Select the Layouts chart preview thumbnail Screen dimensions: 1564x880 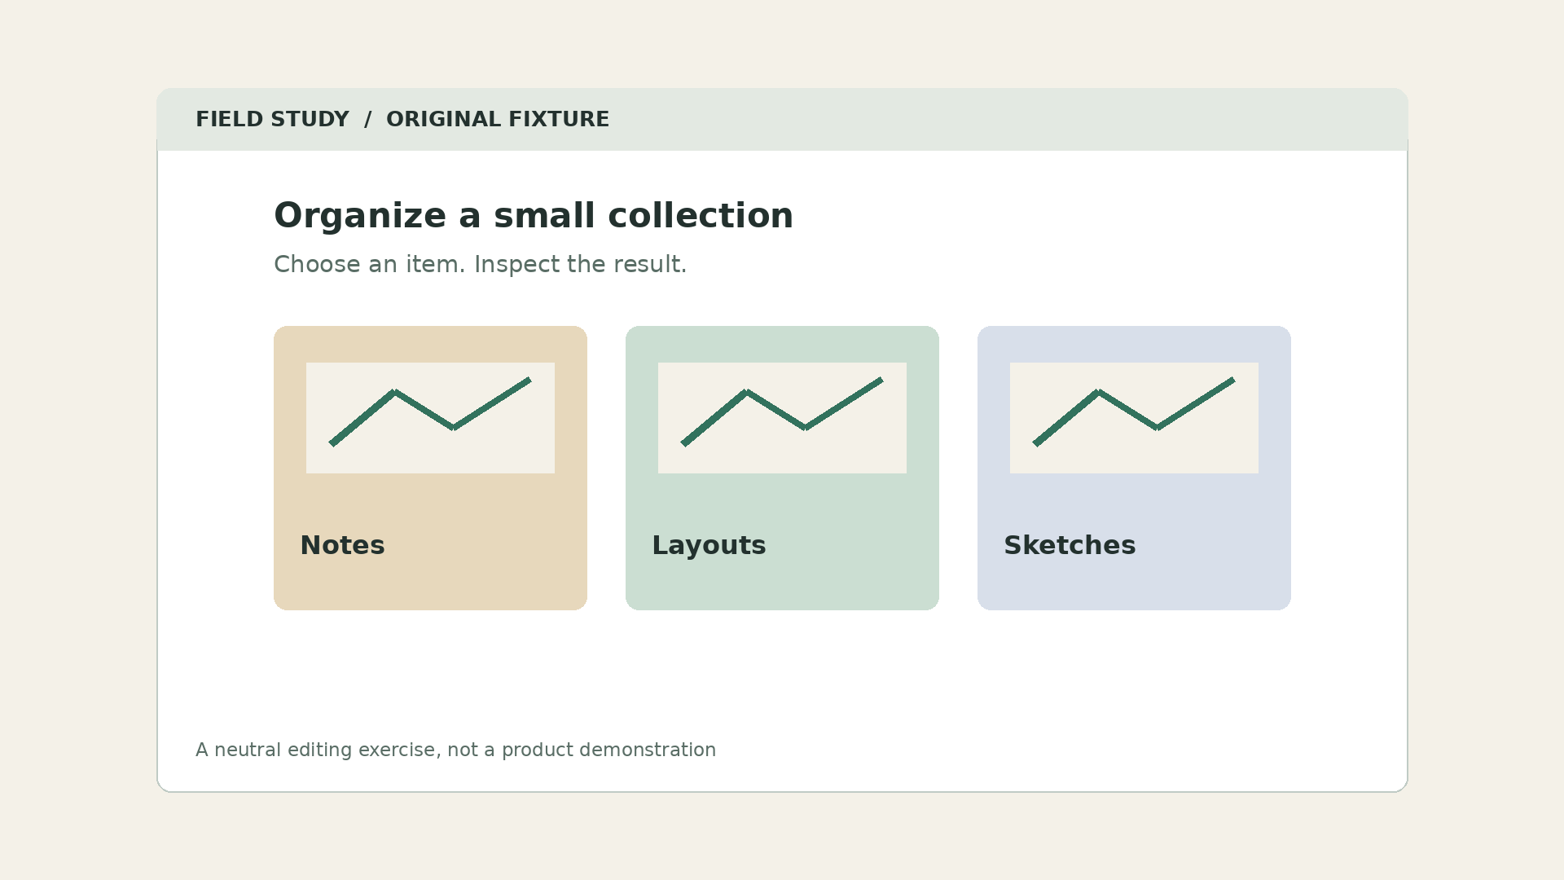coord(782,418)
